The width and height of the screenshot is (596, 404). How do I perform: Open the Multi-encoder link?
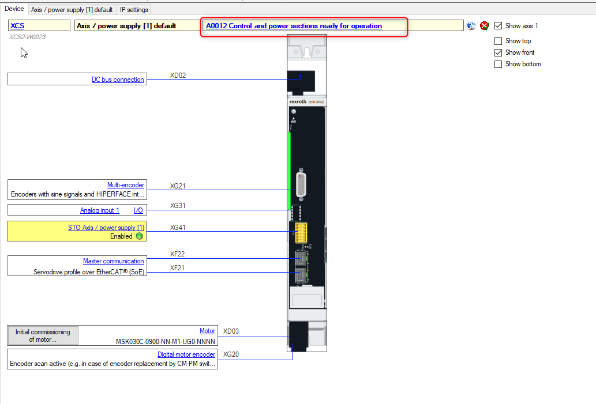[x=125, y=185]
